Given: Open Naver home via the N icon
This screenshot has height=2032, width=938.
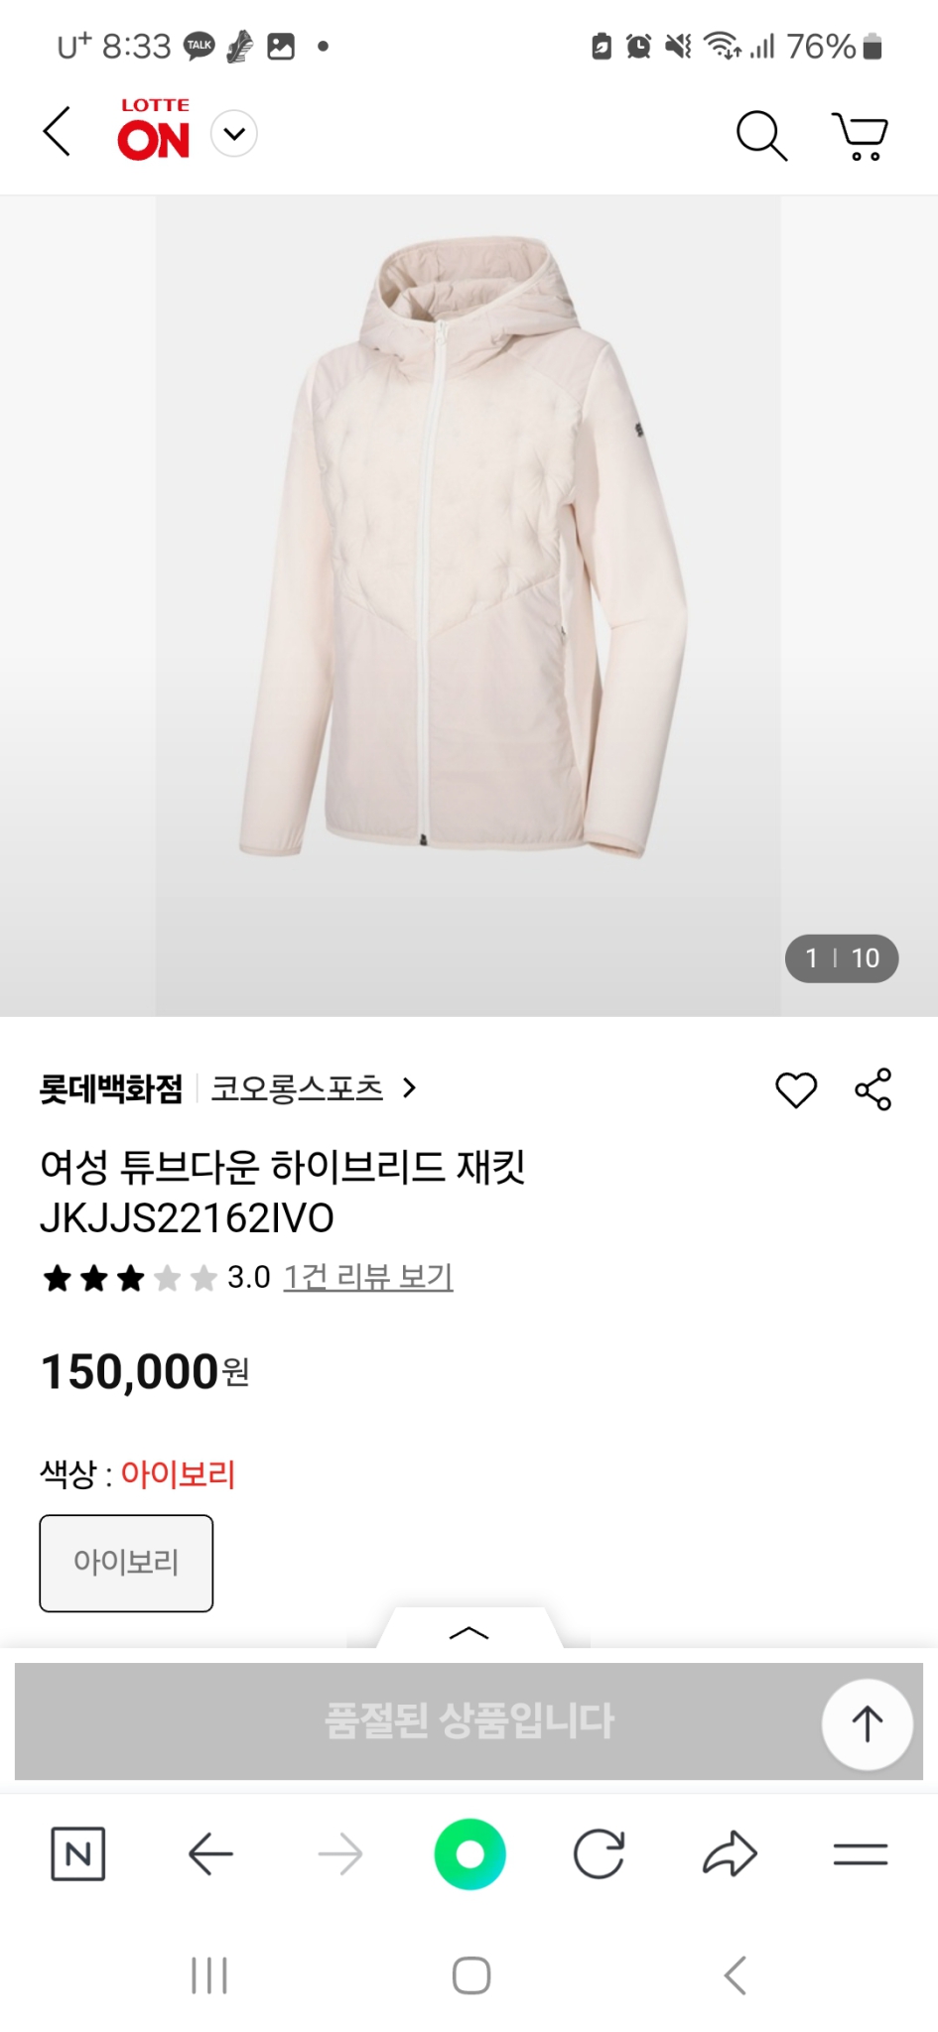Looking at the screenshot, I should click(77, 1853).
